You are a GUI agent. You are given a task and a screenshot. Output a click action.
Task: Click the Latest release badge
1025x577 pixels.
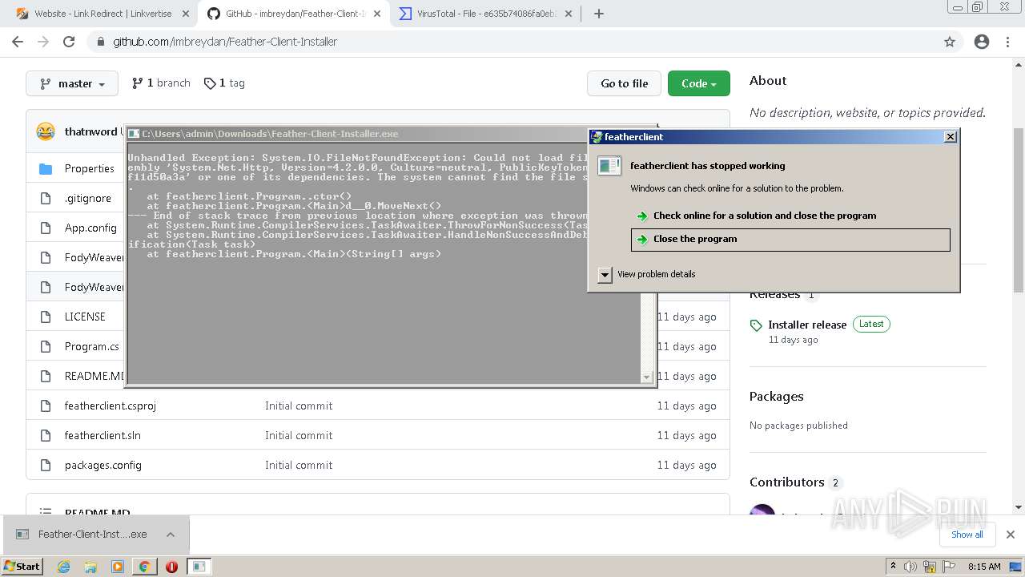click(871, 325)
